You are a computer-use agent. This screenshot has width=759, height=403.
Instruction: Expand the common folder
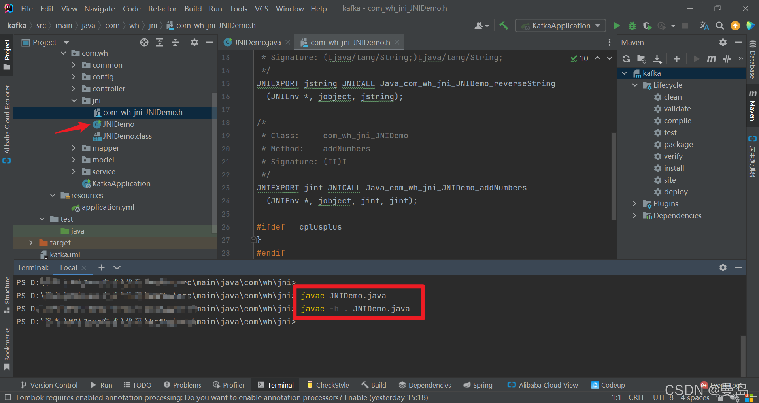click(74, 65)
